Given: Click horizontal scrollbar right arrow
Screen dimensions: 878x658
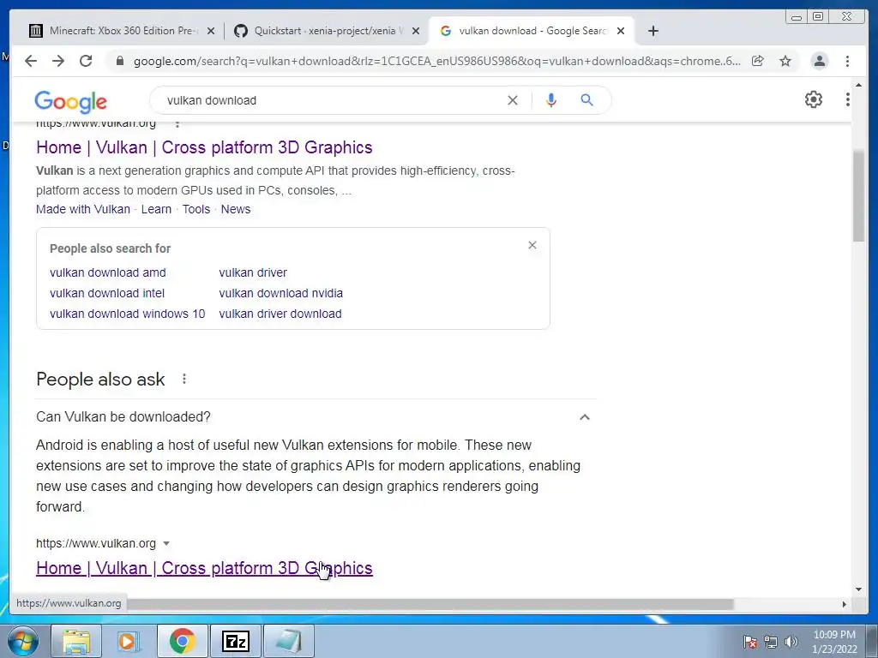Looking at the screenshot, I should 845,604.
